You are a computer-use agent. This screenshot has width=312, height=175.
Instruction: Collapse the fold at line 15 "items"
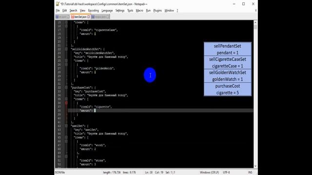tap(66, 22)
